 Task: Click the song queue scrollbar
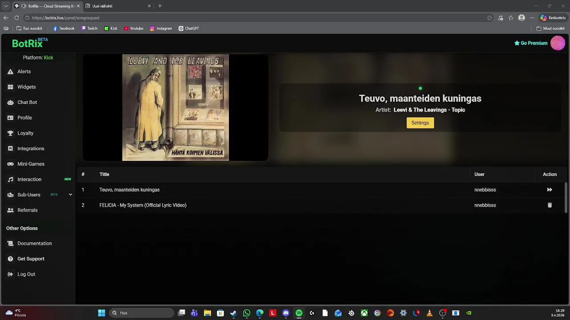(x=566, y=197)
